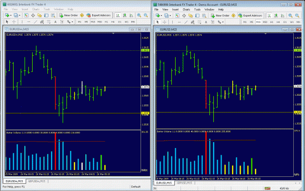The width and height of the screenshot is (305, 191).
Task: Click yellow diamond info icon in left window
Action: click(x=82, y=15)
